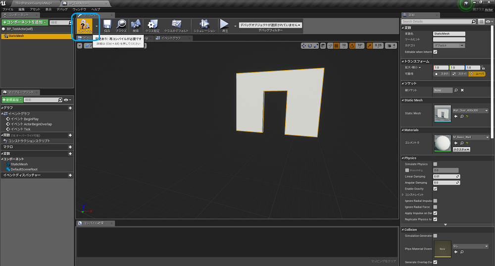This screenshot has width=495, height=266.
Task: Select scale gizmo mode in viewport
Action: [316, 45]
